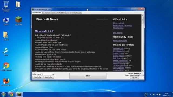Click the Minecraft launcher taskbar button
The height and width of the screenshot is (97, 173).
pos(19,95)
